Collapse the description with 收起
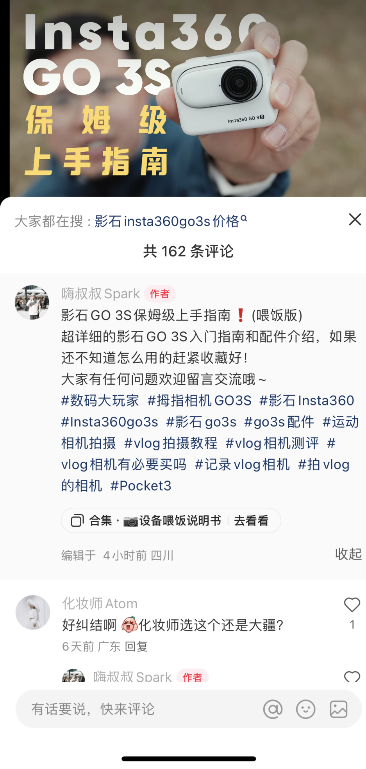This screenshot has height=769, width=366. [x=348, y=554]
